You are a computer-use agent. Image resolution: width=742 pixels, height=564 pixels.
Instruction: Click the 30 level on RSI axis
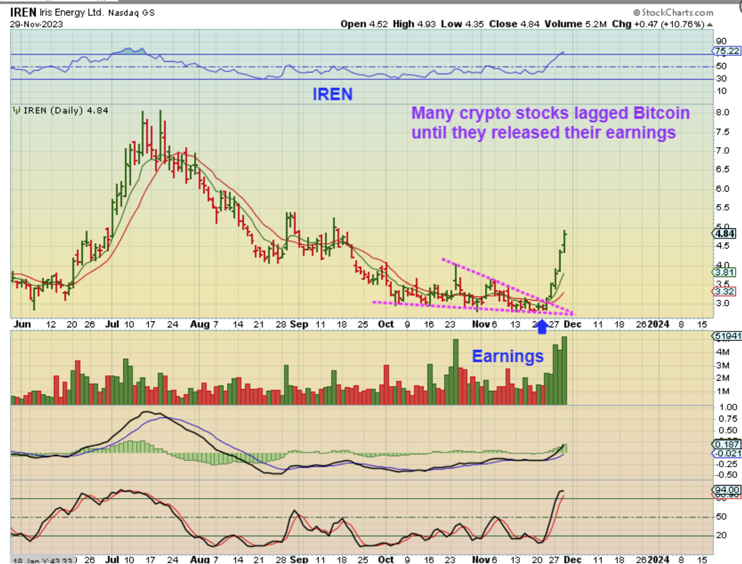tap(722, 79)
